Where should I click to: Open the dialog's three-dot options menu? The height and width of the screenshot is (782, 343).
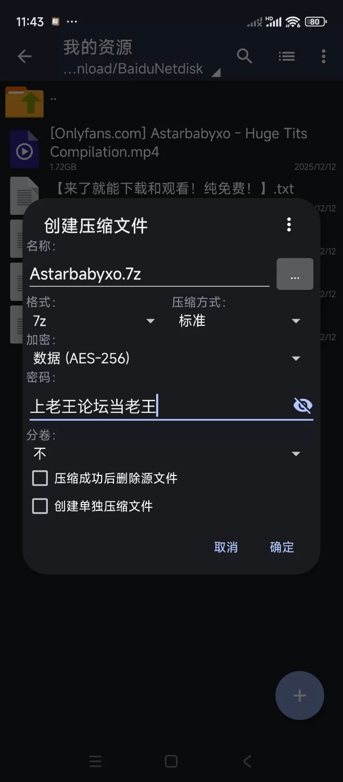pos(289,225)
